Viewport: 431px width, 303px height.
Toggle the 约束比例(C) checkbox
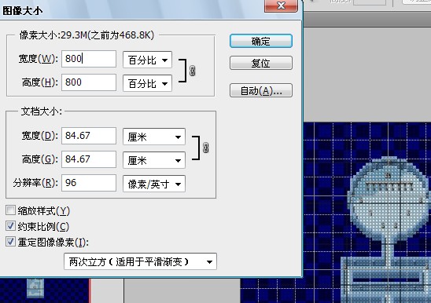10,226
